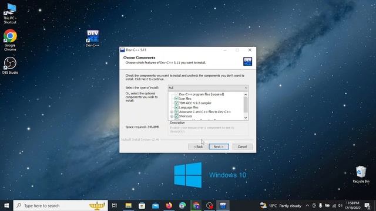Uncheck the Icon files component
376x211 pixels.
click(176, 98)
